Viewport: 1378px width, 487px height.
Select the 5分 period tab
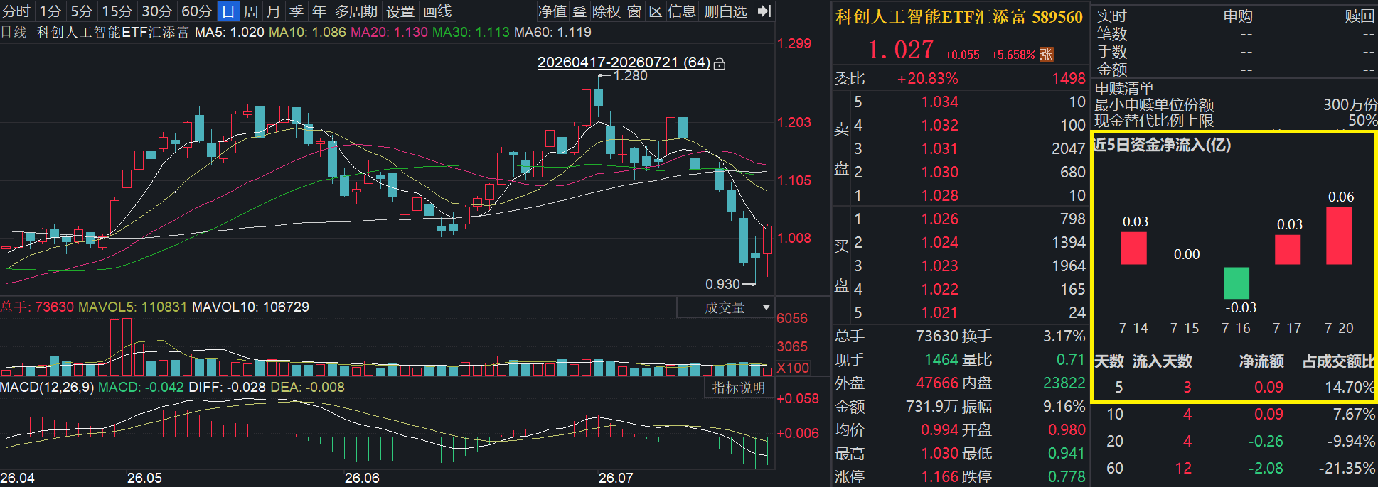click(x=82, y=11)
